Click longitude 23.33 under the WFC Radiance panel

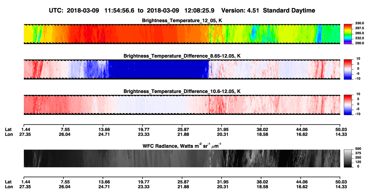(142, 187)
